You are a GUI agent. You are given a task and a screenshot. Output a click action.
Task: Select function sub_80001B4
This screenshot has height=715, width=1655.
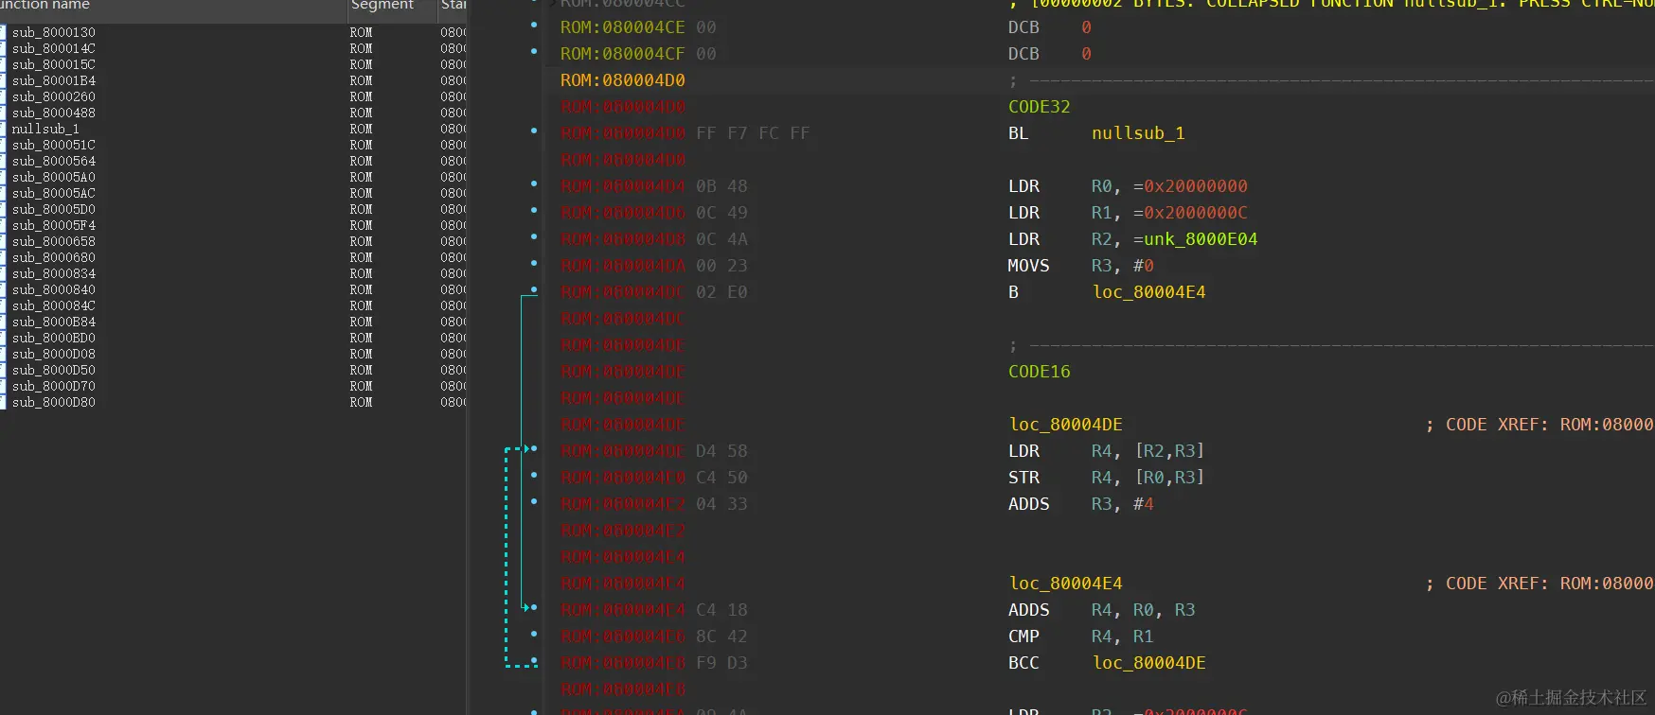point(54,80)
